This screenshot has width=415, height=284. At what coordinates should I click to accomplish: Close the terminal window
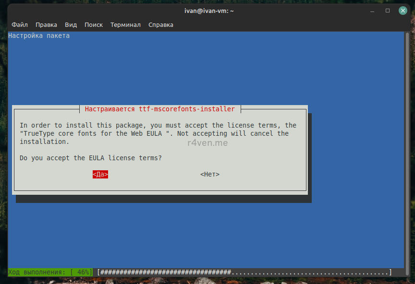401,11
